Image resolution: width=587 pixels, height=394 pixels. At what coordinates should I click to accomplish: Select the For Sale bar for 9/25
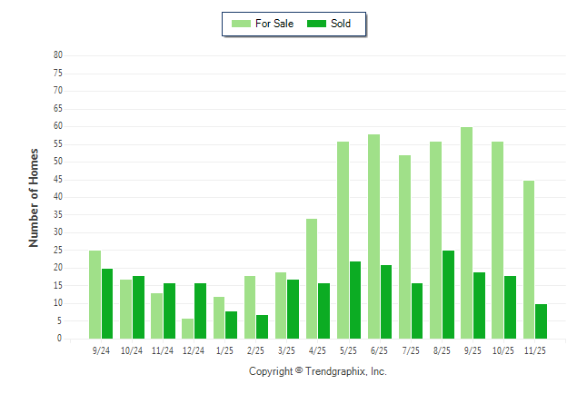[x=467, y=233]
